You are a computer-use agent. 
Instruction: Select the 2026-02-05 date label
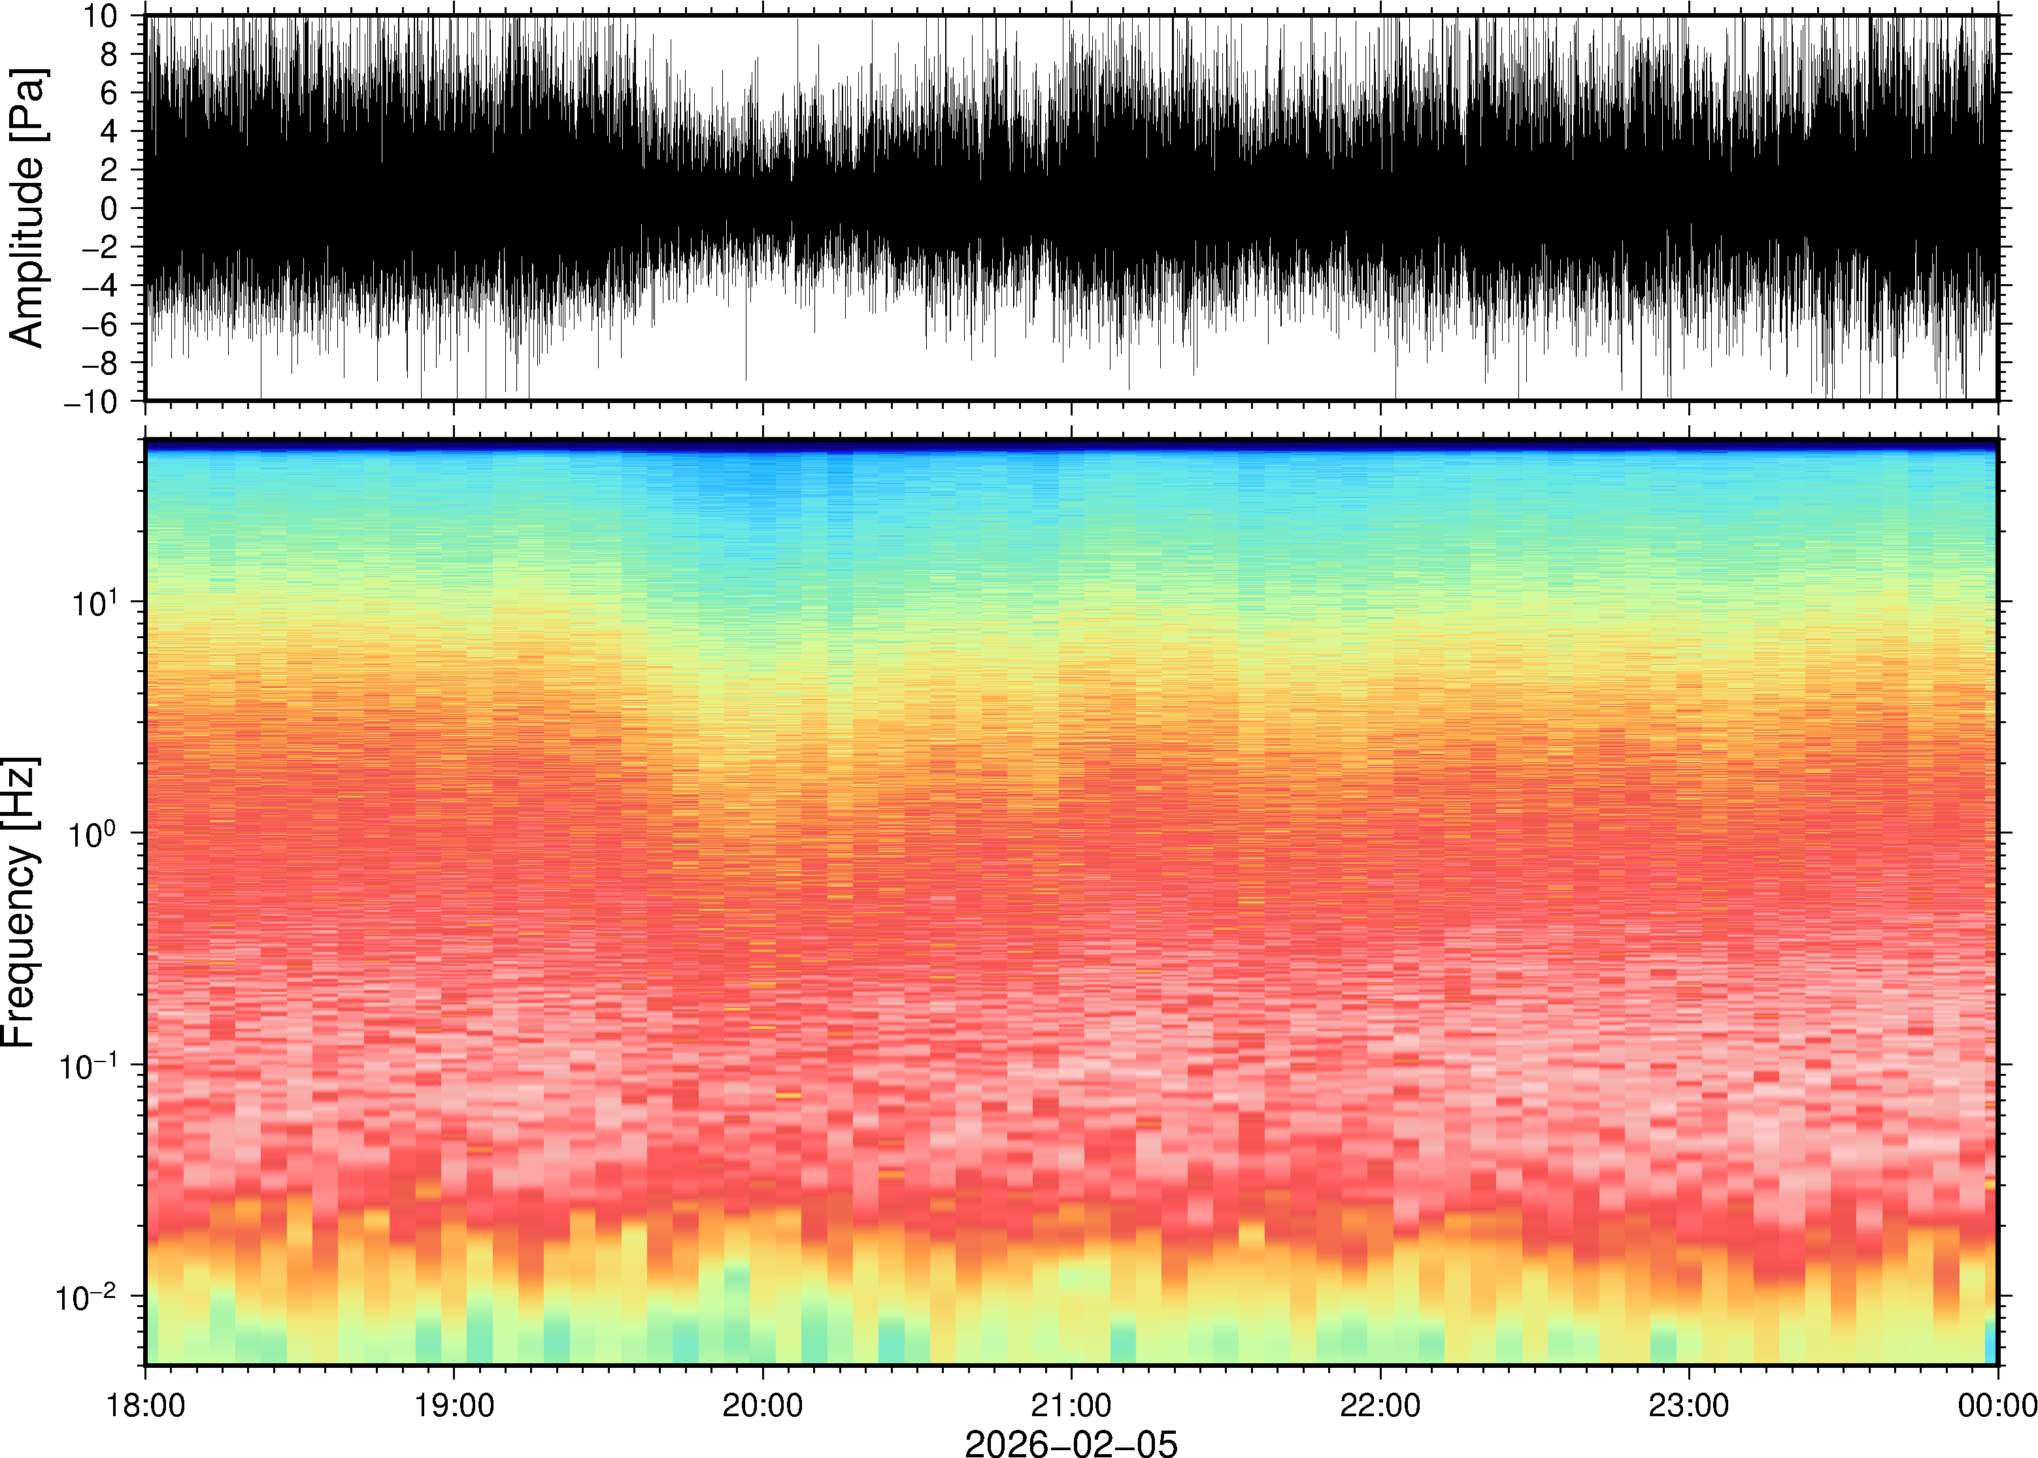click(1071, 1443)
